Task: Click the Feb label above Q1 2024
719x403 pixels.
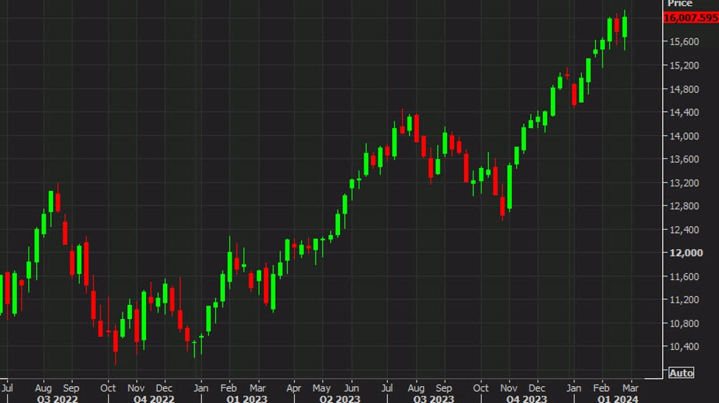Action: 601,388
